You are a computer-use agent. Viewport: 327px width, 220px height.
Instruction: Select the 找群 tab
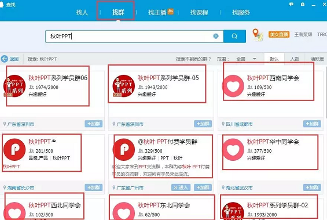(x=118, y=12)
